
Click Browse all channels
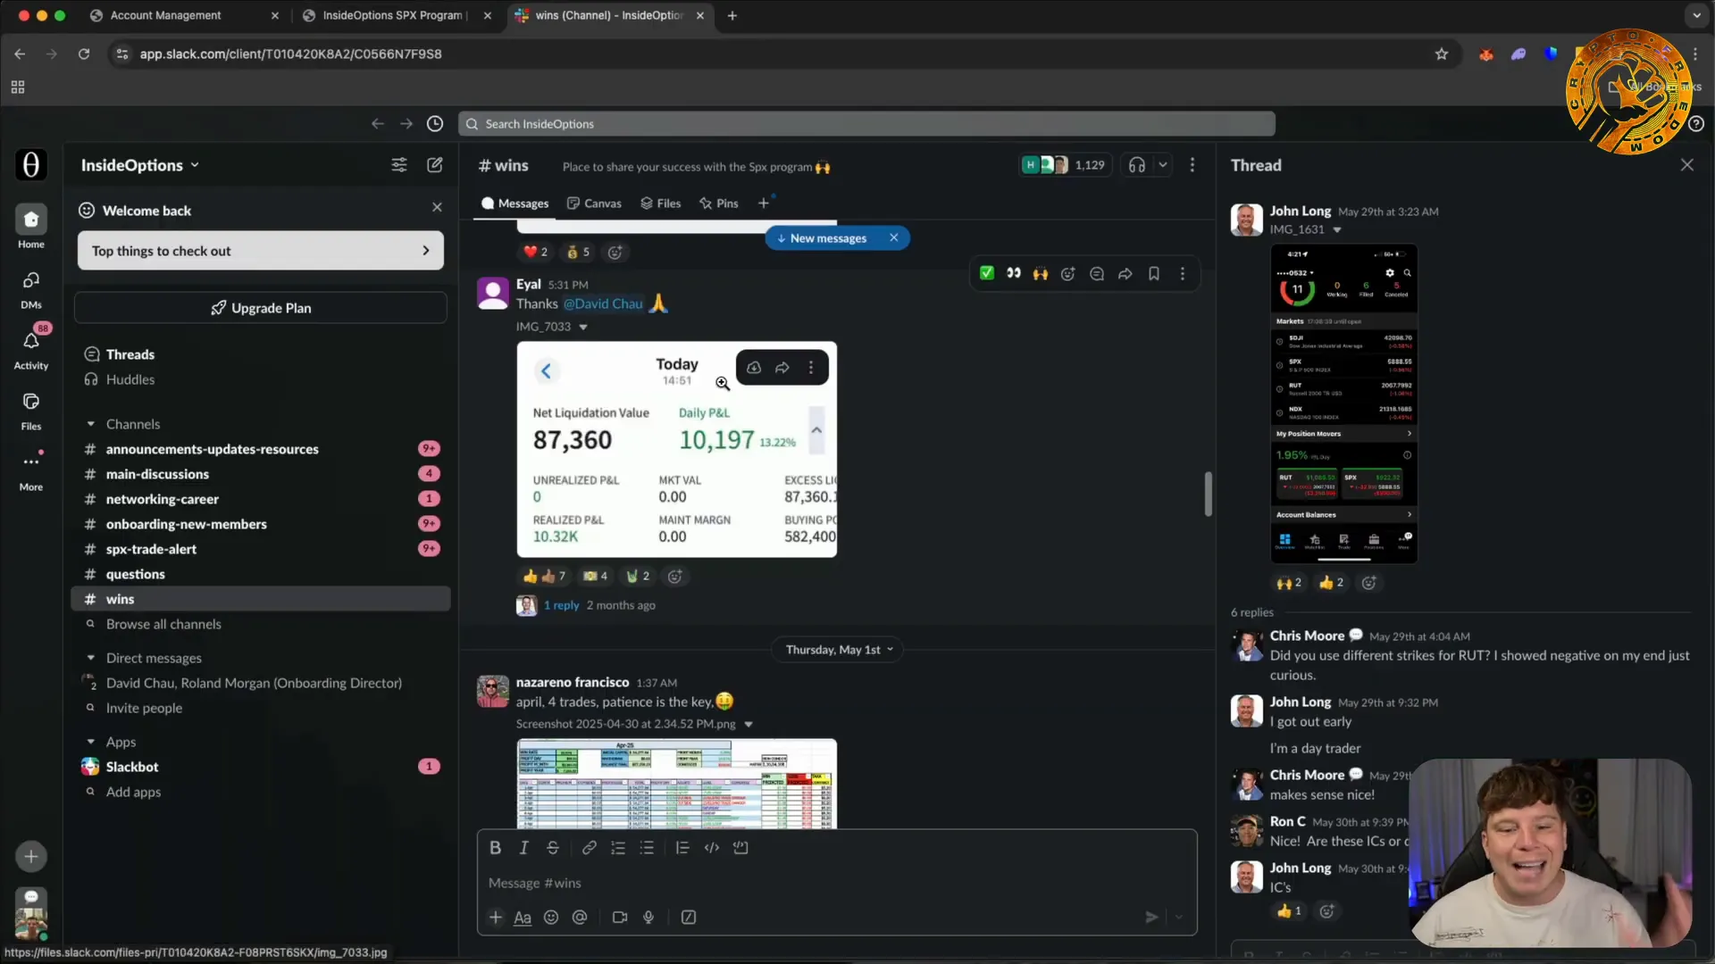point(163,624)
